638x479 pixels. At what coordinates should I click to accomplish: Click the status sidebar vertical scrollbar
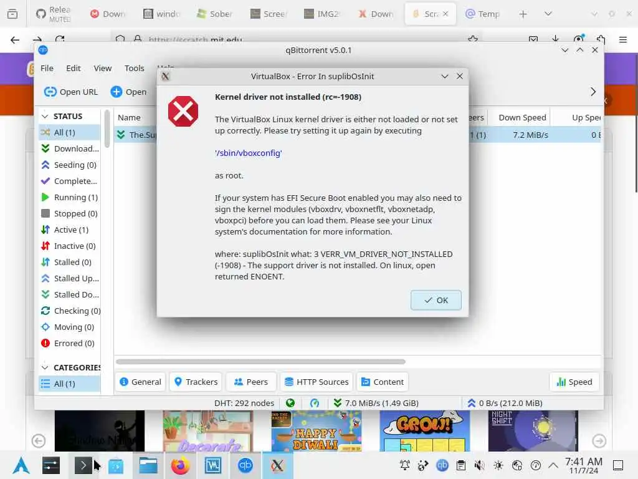pyautogui.click(x=107, y=128)
